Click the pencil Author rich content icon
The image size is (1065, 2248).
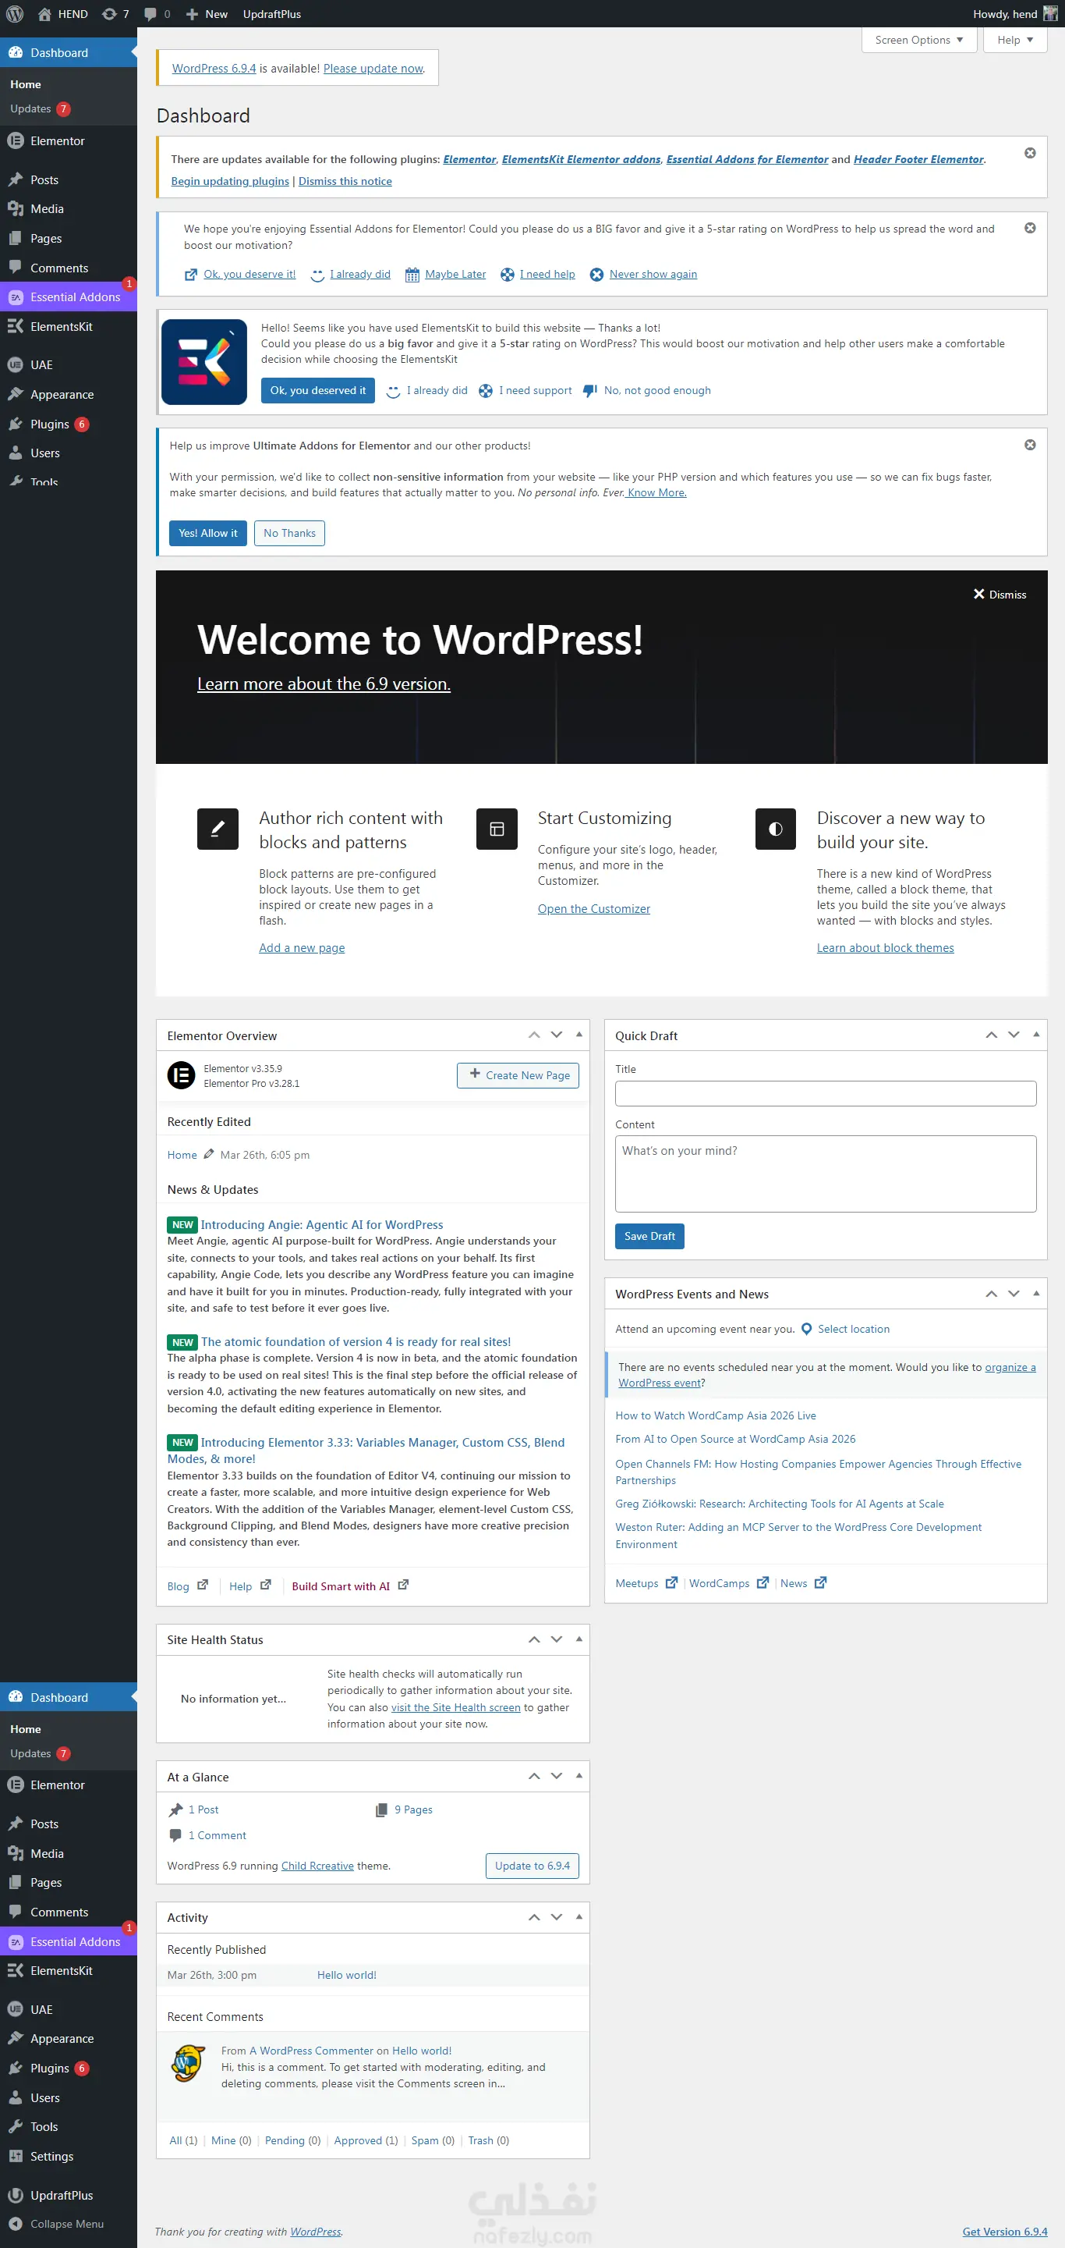218,829
